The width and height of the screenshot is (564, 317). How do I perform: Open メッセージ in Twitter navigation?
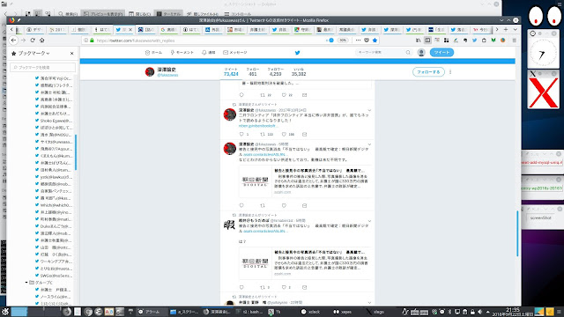235,53
